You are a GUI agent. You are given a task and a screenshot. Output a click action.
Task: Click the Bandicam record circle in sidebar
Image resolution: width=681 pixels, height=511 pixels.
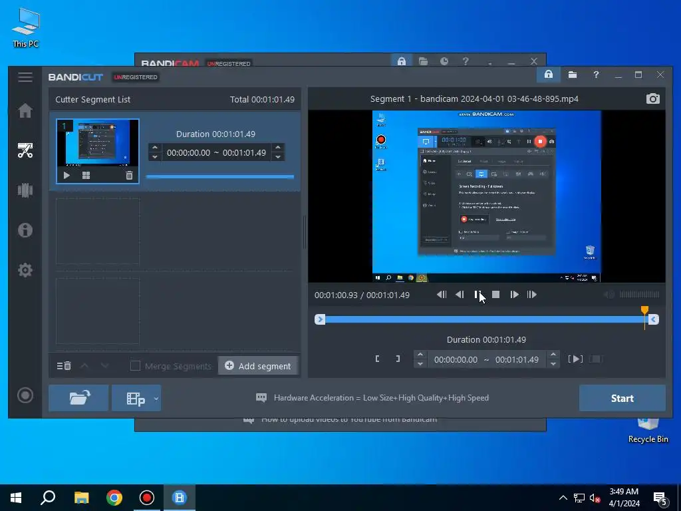pos(25,395)
